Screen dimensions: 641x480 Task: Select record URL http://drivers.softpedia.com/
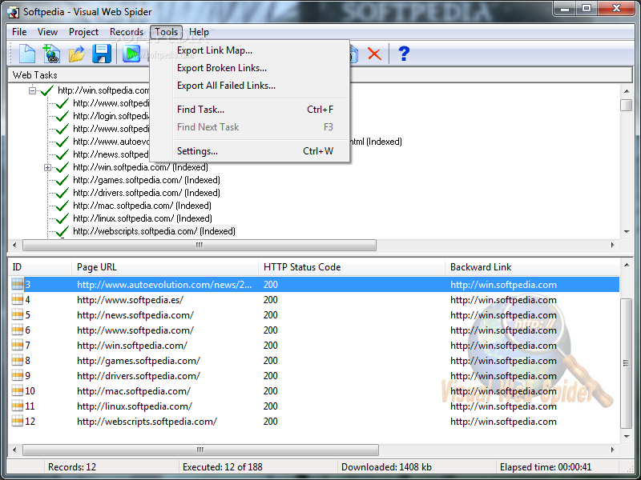[139, 376]
